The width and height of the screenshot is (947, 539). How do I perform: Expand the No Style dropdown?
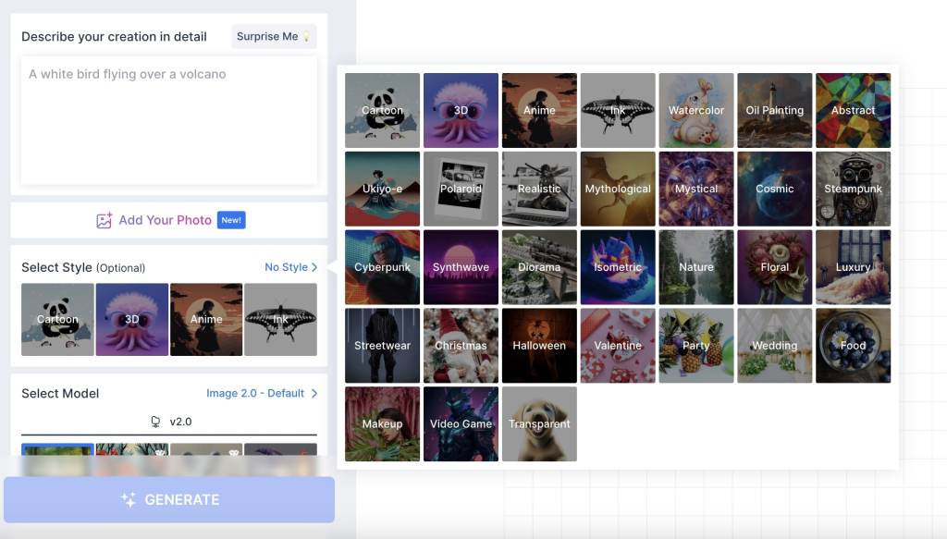pos(290,267)
